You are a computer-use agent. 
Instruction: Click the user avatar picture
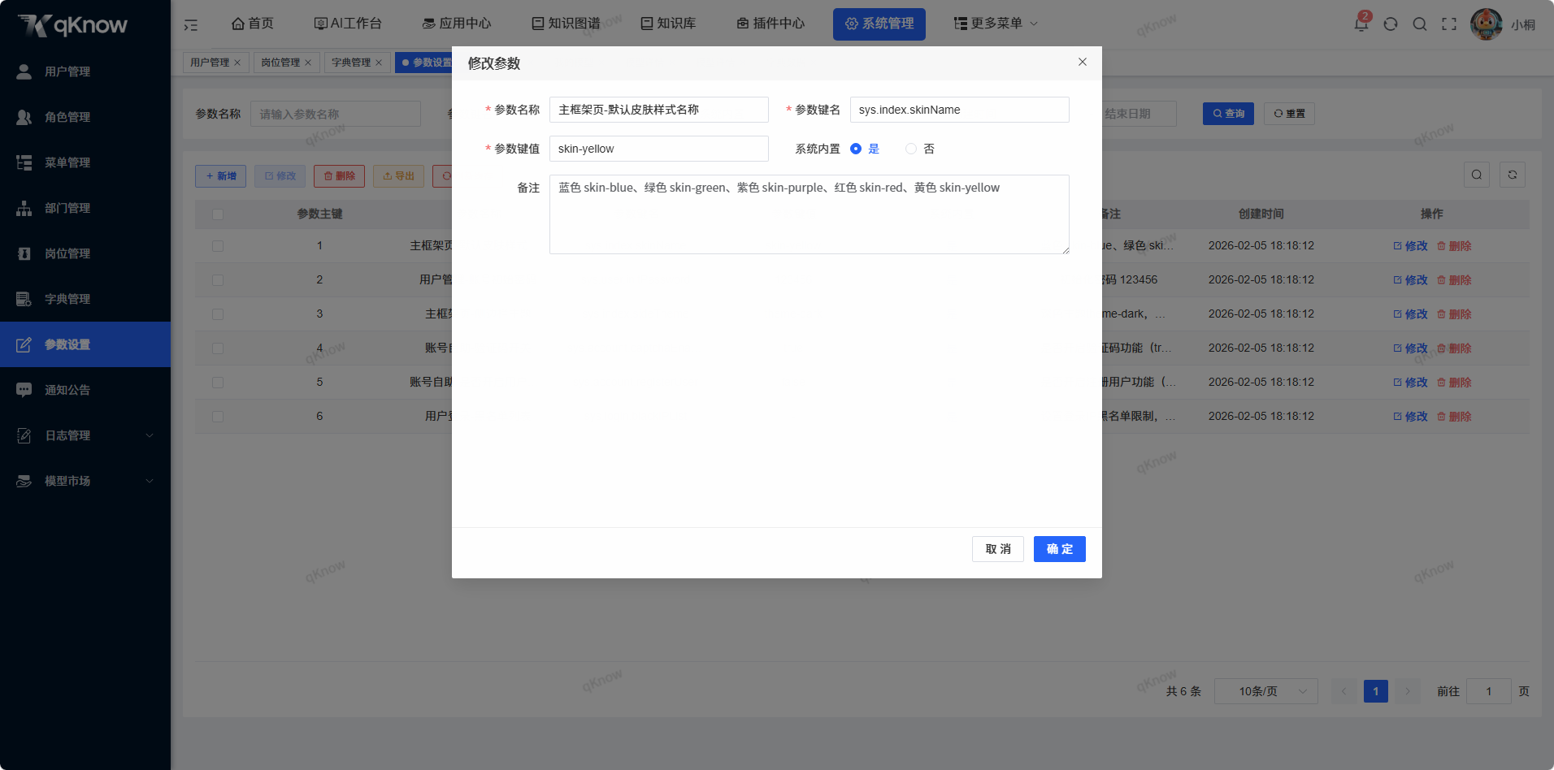point(1487,24)
